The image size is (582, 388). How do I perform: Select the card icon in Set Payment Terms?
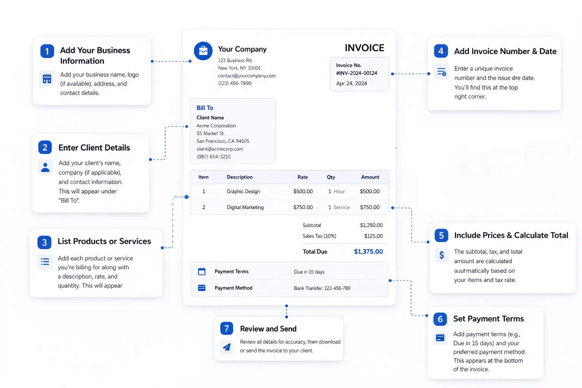440,338
